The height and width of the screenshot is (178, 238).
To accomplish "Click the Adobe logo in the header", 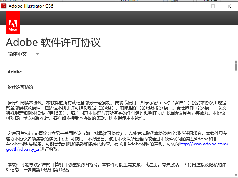I will pyautogui.click(x=13, y=22).
